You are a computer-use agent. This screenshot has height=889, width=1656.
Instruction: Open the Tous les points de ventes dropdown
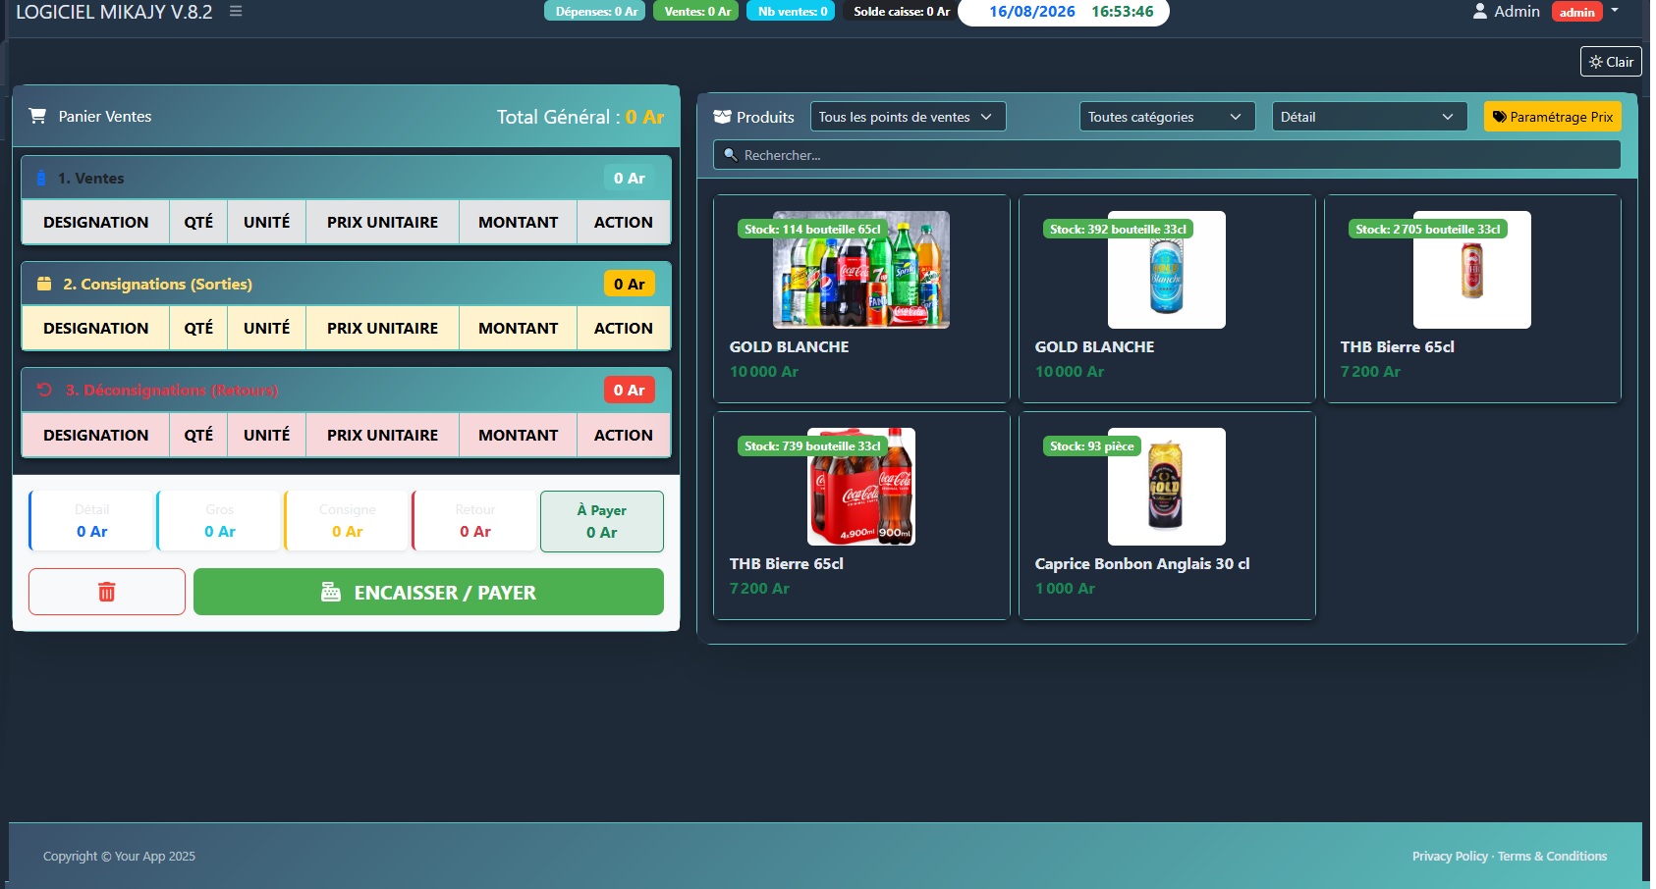pyautogui.click(x=908, y=117)
